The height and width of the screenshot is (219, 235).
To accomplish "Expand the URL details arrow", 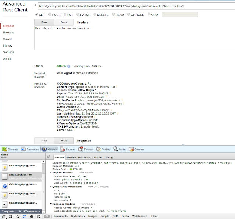I will point(35,5).
